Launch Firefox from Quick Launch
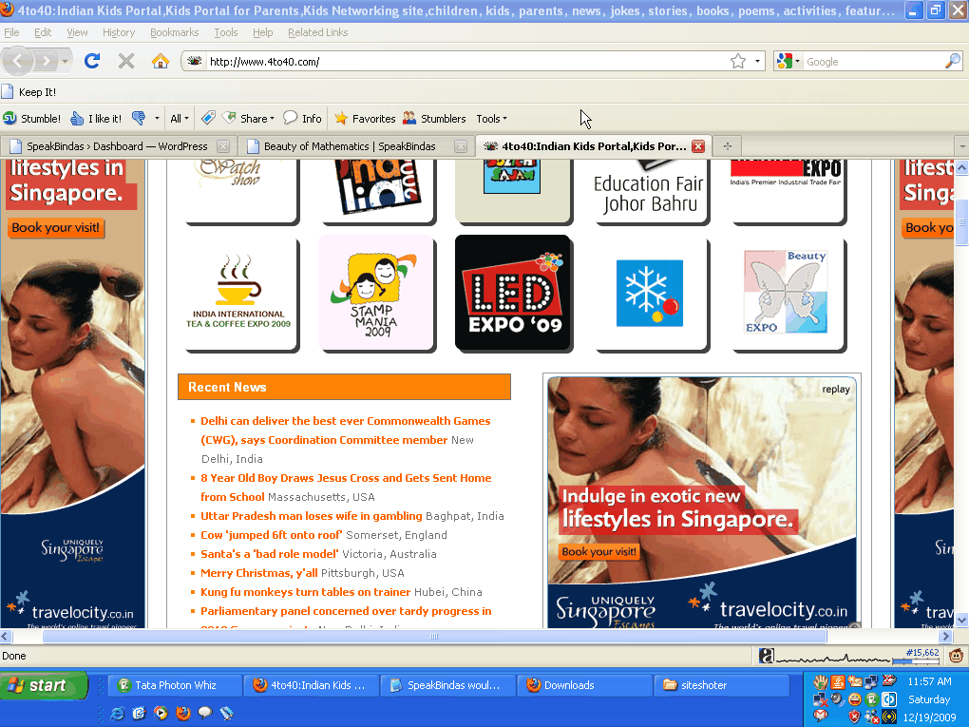Viewport: 969px width, 727px height. (x=183, y=713)
